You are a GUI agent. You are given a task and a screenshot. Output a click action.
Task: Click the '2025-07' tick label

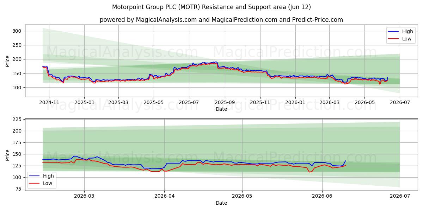[x=189, y=102]
